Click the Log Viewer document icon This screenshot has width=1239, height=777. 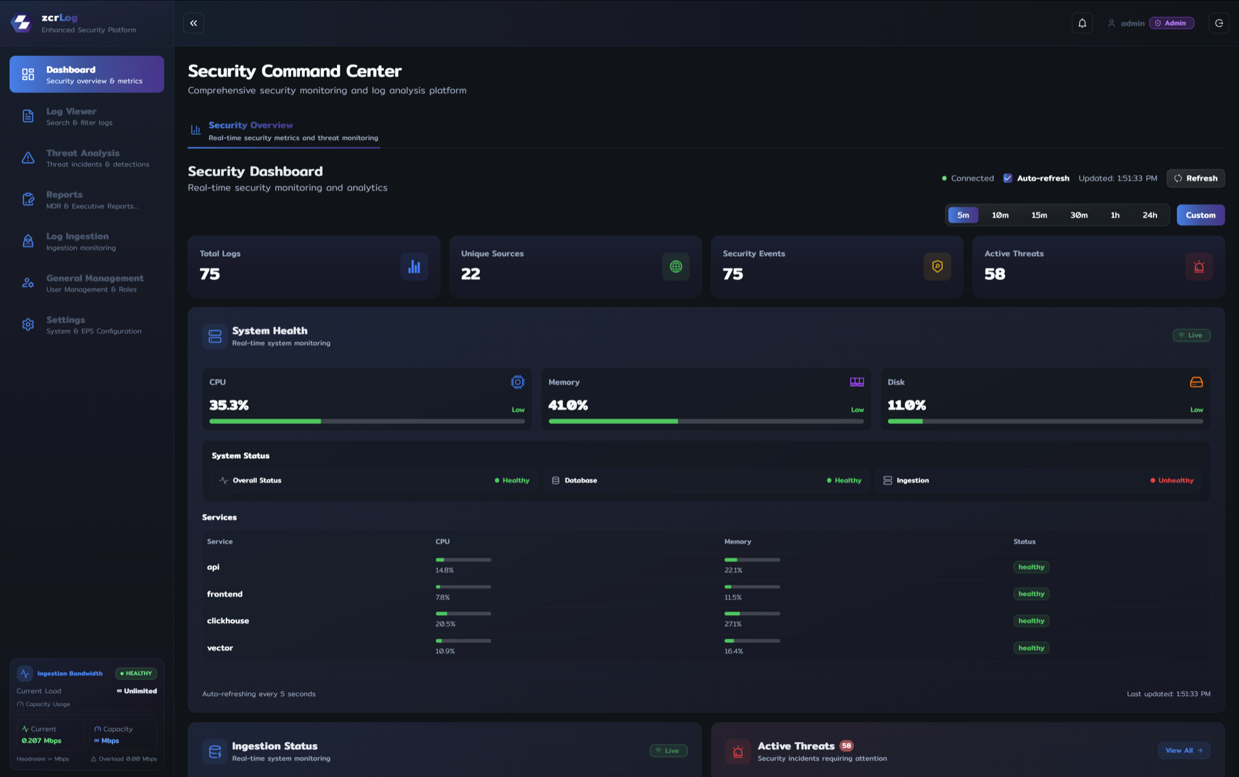pyautogui.click(x=28, y=116)
